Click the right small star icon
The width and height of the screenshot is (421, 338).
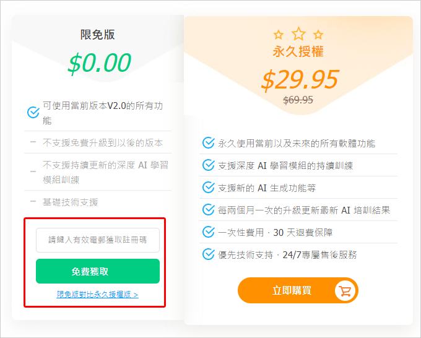pos(318,35)
